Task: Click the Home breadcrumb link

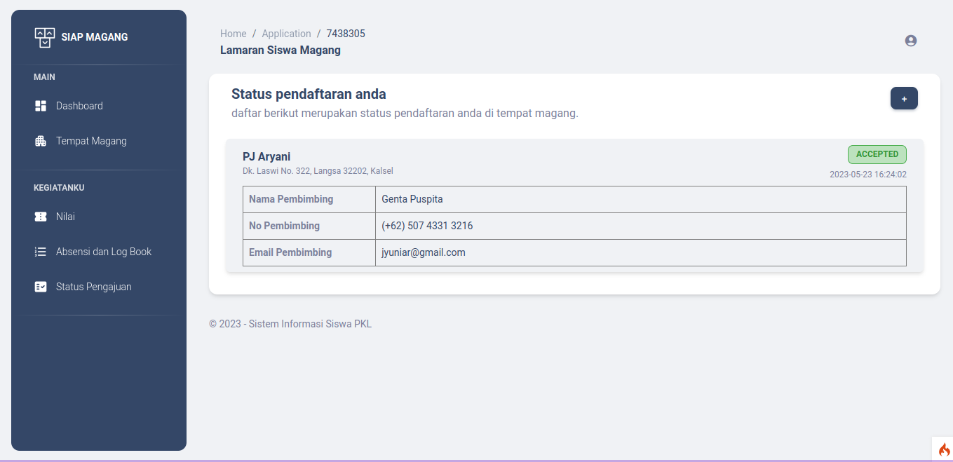Action: [233, 34]
